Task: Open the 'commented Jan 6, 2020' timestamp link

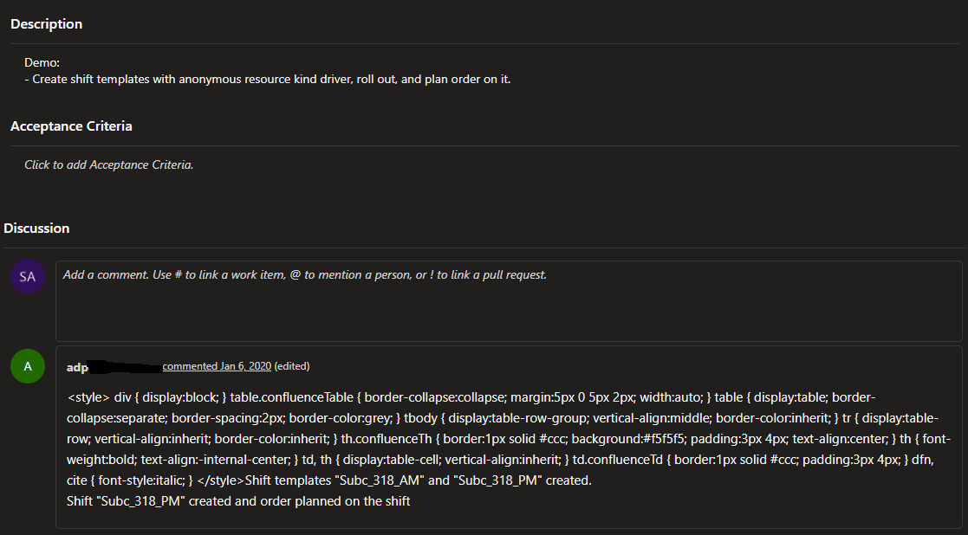Action: 217,365
